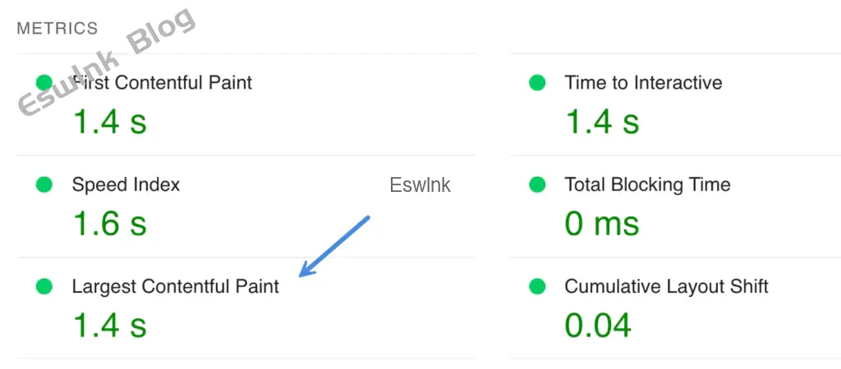Image resolution: width=841 pixels, height=369 pixels.
Task: Click the gray Eswlnk text near Speed Index
Action: tap(420, 185)
